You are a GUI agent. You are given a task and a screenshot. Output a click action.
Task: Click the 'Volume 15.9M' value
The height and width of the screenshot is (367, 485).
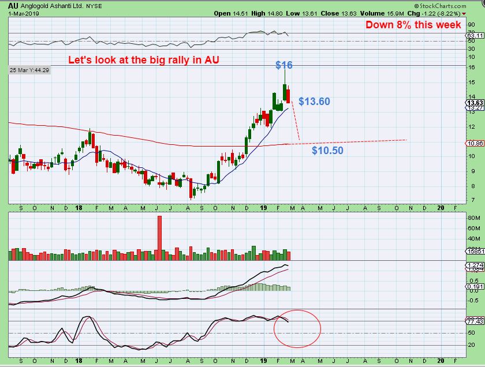coord(382,14)
